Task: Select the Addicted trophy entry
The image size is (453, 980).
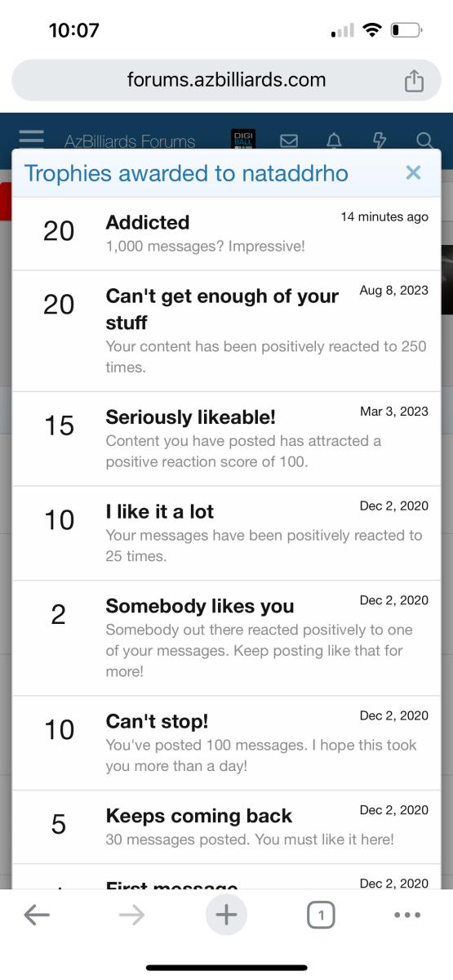Action: click(227, 234)
